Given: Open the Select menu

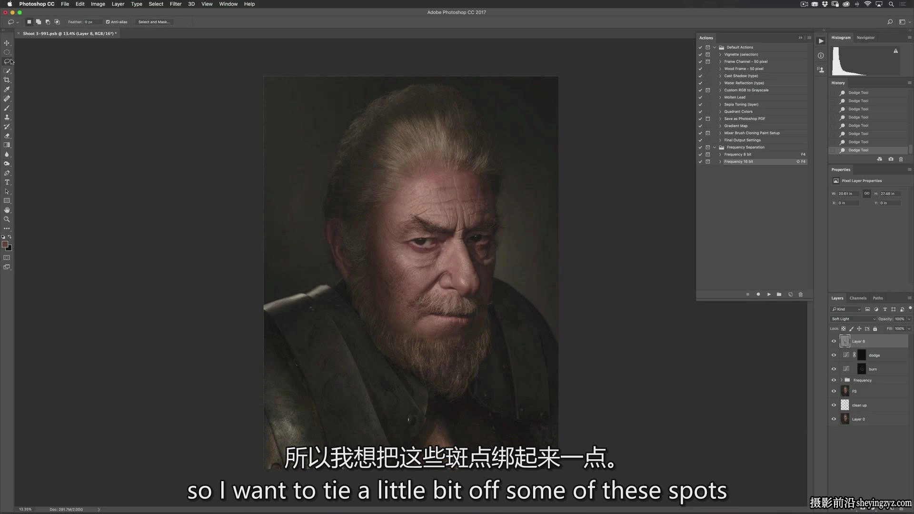Looking at the screenshot, I should coord(156,4).
